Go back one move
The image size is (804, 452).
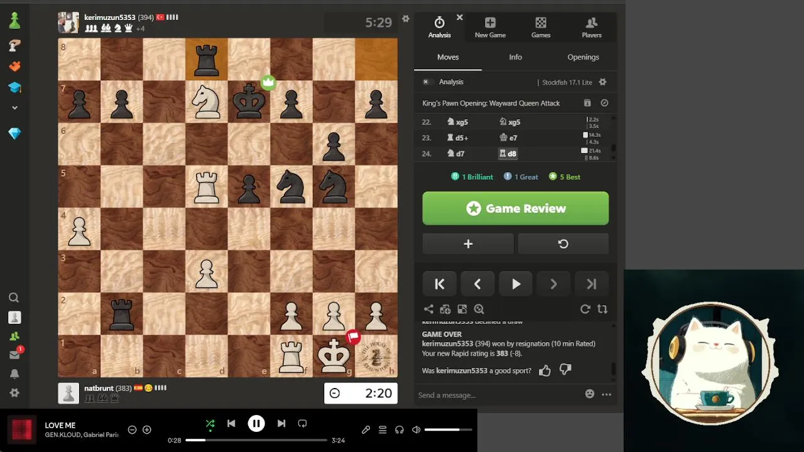coord(477,284)
